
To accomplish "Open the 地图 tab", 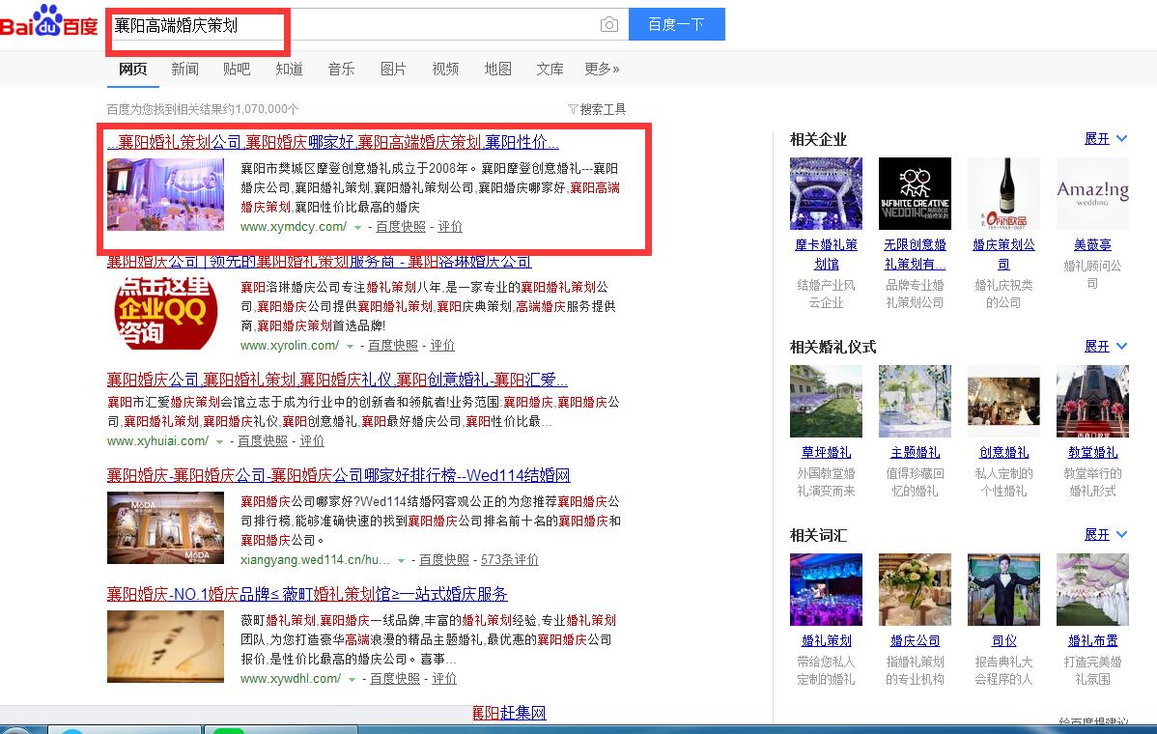I will [x=497, y=69].
